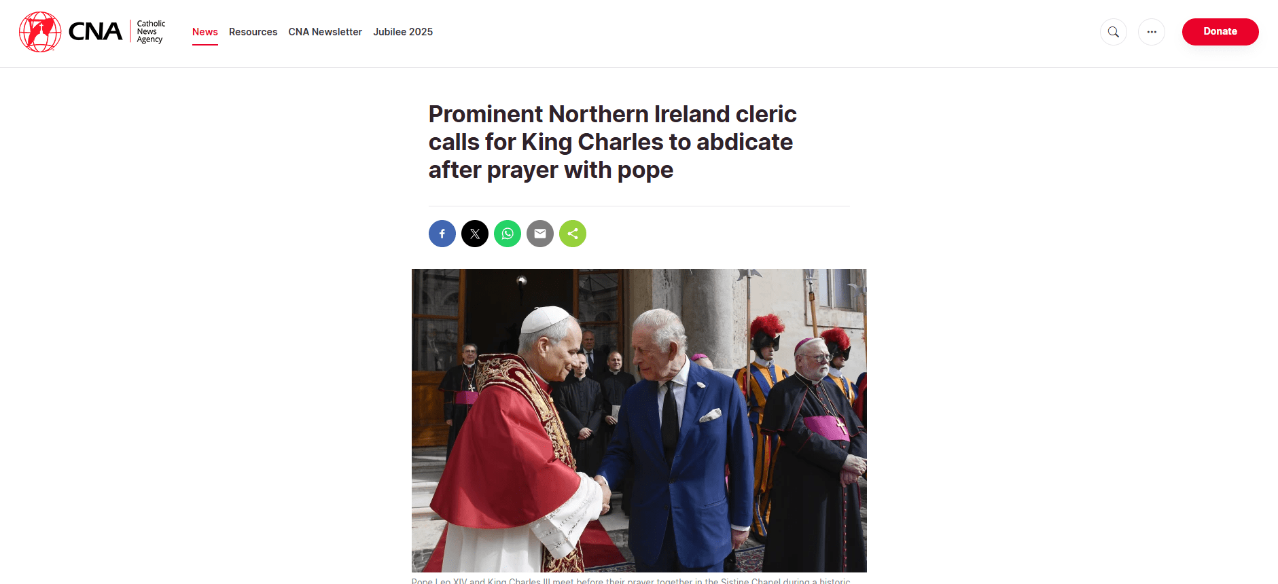Viewport: 1278px width, 584px height.
Task: Click the article headline about King Charles
Action: 612,142
